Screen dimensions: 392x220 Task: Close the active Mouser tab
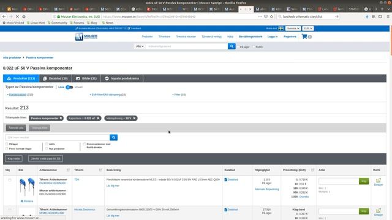coord(251,9)
